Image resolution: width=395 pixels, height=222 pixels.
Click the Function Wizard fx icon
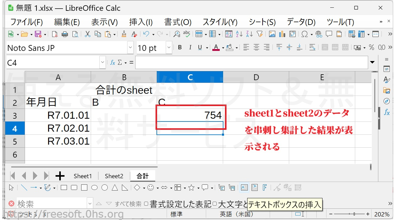tap(113, 63)
